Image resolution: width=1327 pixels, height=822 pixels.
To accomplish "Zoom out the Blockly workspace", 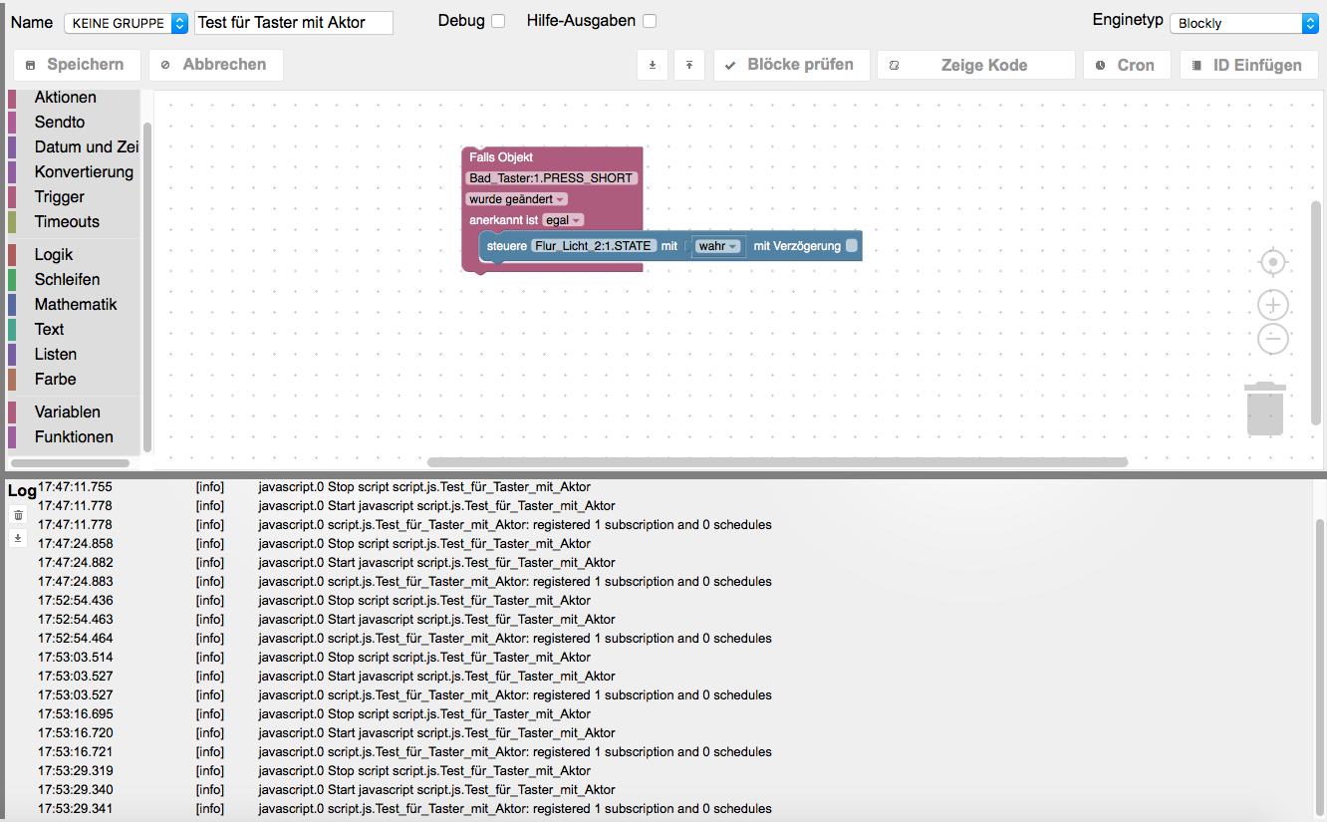I will click(x=1272, y=339).
